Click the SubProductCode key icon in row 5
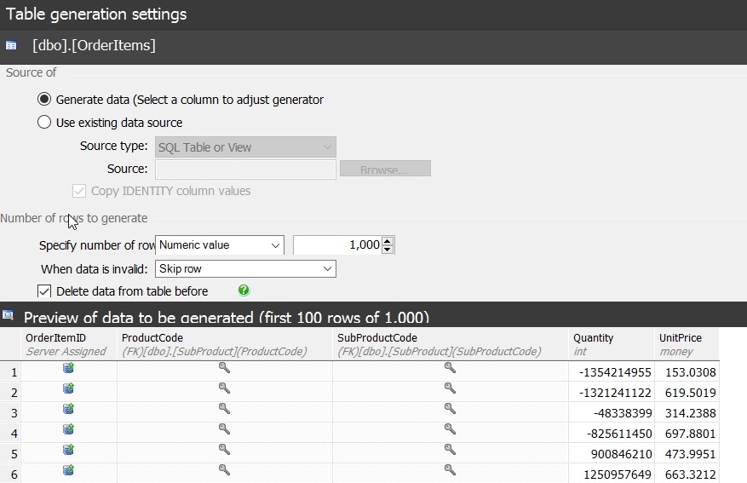This screenshot has width=747, height=483. pyautogui.click(x=451, y=449)
